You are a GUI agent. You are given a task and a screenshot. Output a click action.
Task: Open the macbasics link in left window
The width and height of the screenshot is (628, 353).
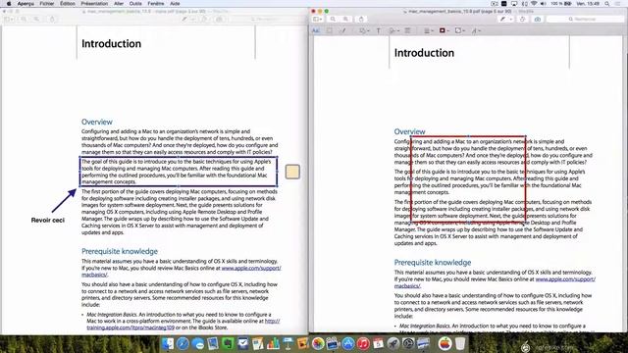(x=94, y=275)
